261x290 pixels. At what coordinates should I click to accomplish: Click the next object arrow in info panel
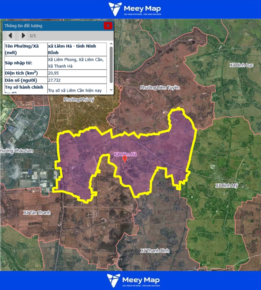pos(23,35)
